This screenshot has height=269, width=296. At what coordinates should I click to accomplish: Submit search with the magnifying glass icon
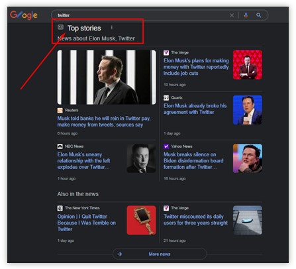(x=259, y=15)
